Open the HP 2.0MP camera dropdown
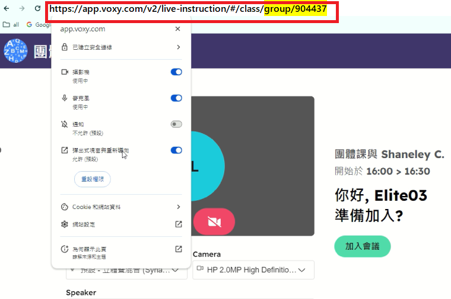 [253, 270]
